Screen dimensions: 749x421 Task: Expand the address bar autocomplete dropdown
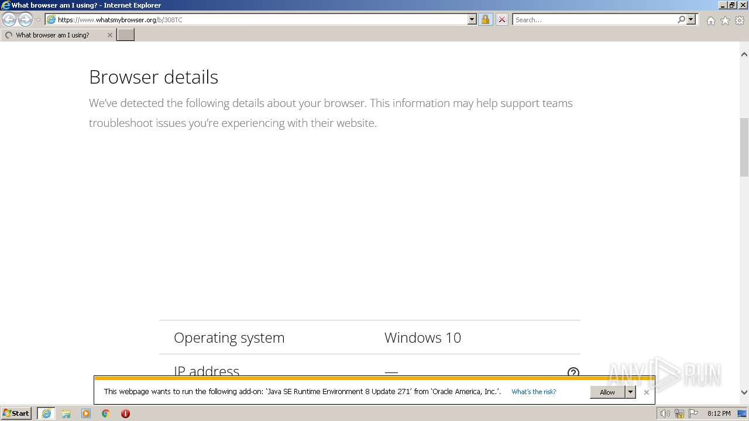(x=472, y=19)
